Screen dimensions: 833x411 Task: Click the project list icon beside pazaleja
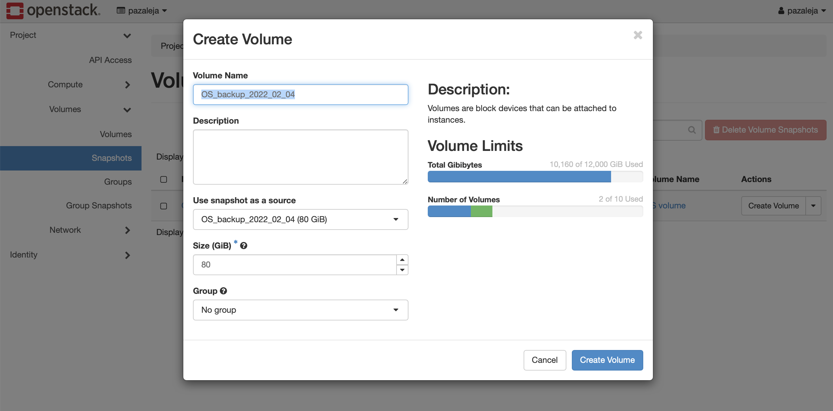(x=121, y=11)
